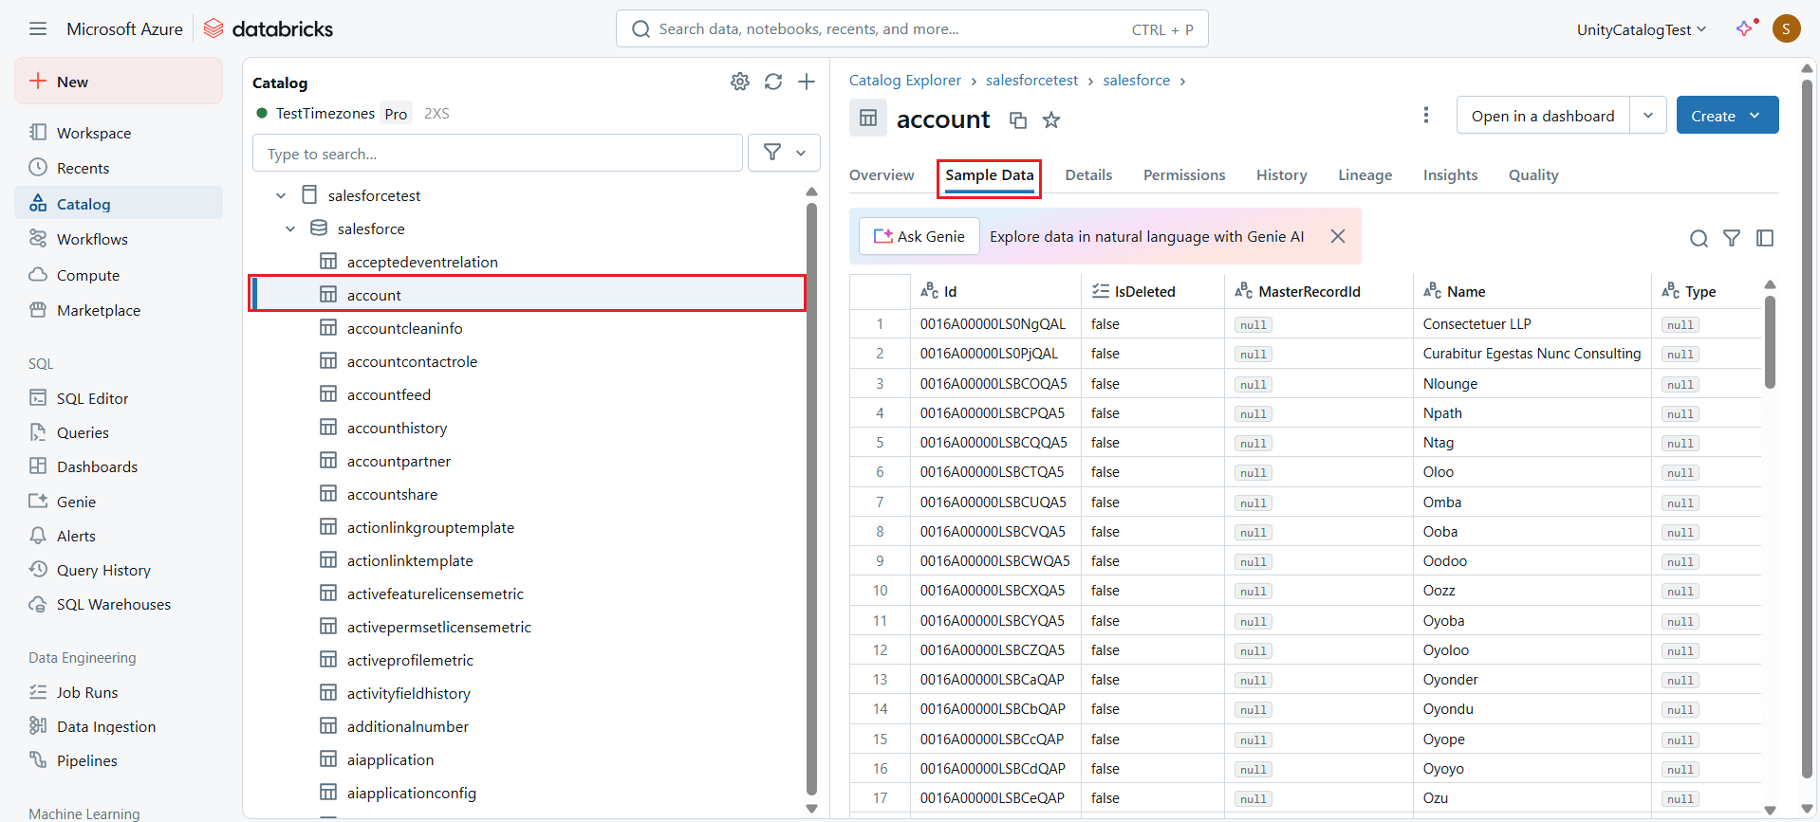Open the Databricks Assistant sparkle icon
1820x822 pixels.
coord(1744,29)
